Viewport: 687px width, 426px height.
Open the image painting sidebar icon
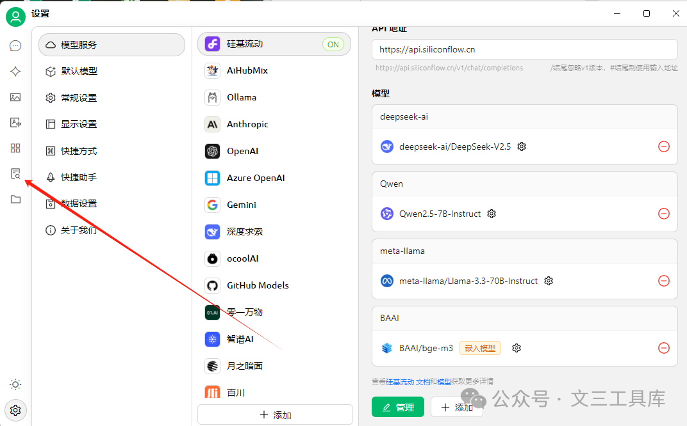(x=15, y=97)
